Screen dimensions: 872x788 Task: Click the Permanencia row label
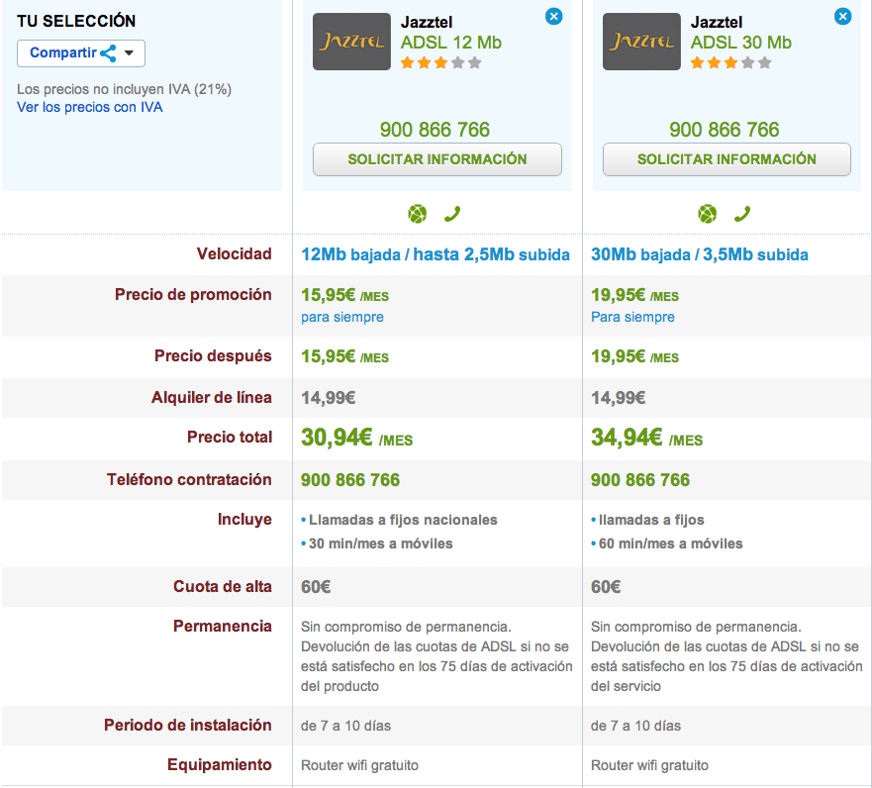223,627
